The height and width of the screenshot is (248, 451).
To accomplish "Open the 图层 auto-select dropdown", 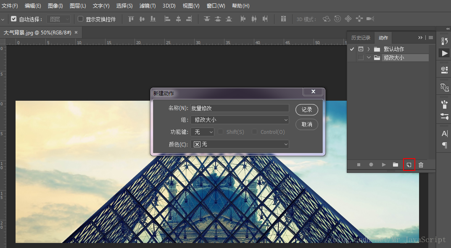I will tap(58, 19).
